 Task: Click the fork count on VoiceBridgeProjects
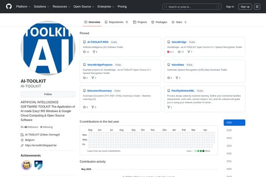pyautogui.click(x=94, y=78)
